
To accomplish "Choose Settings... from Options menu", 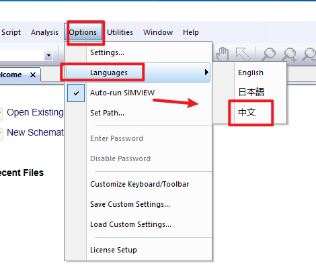I will 138,52.
